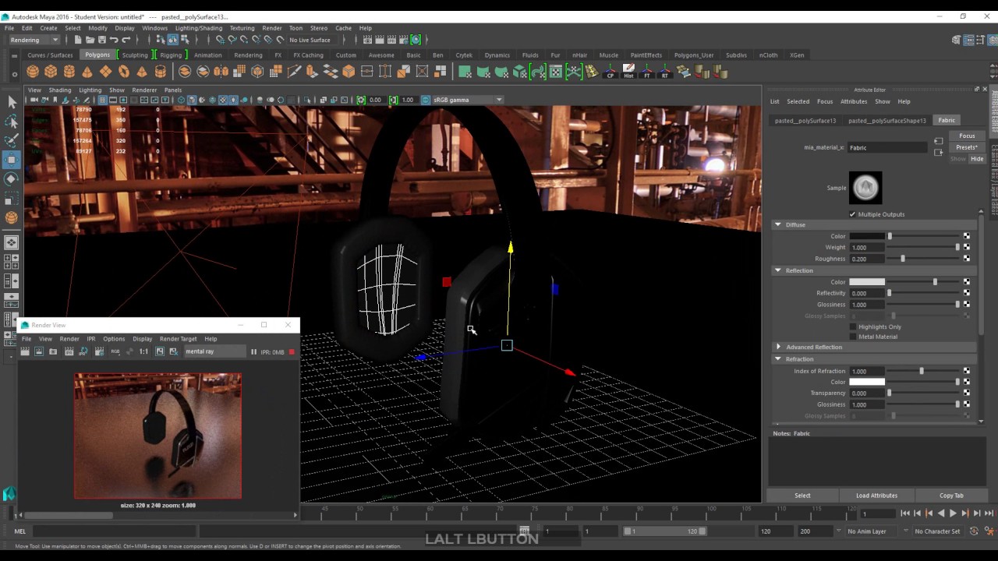Create a polygon plane from the shelf
Screen dimensions: 998x561
tap(105, 72)
